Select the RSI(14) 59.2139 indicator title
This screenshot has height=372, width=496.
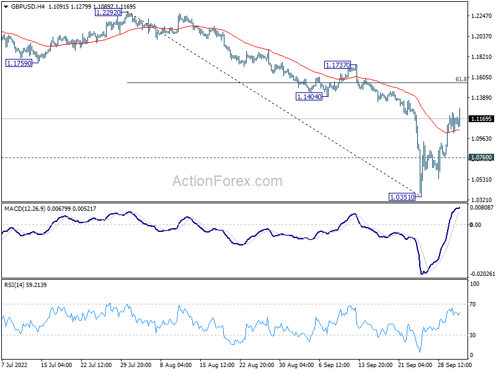(25, 285)
